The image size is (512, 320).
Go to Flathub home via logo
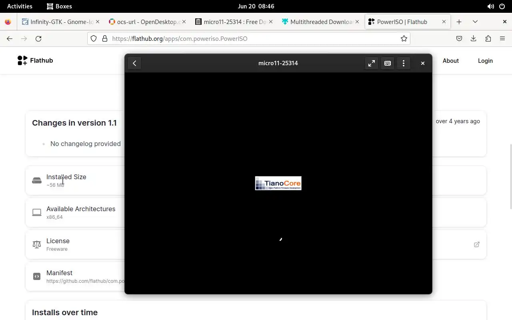[35, 60]
